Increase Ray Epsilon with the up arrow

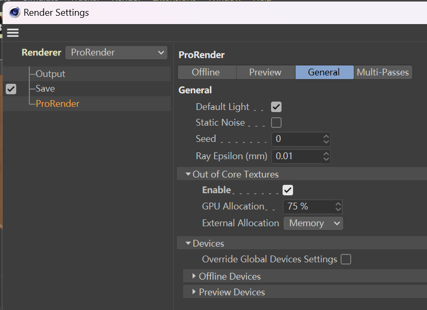(326, 153)
